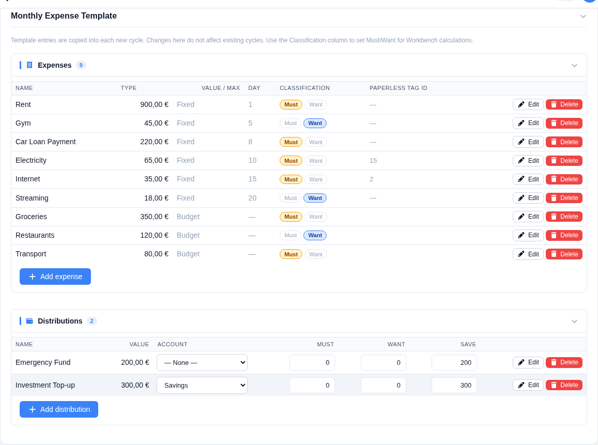Click the pencil icon on Rent row
Screen dimensions: 598x445
click(522, 104)
